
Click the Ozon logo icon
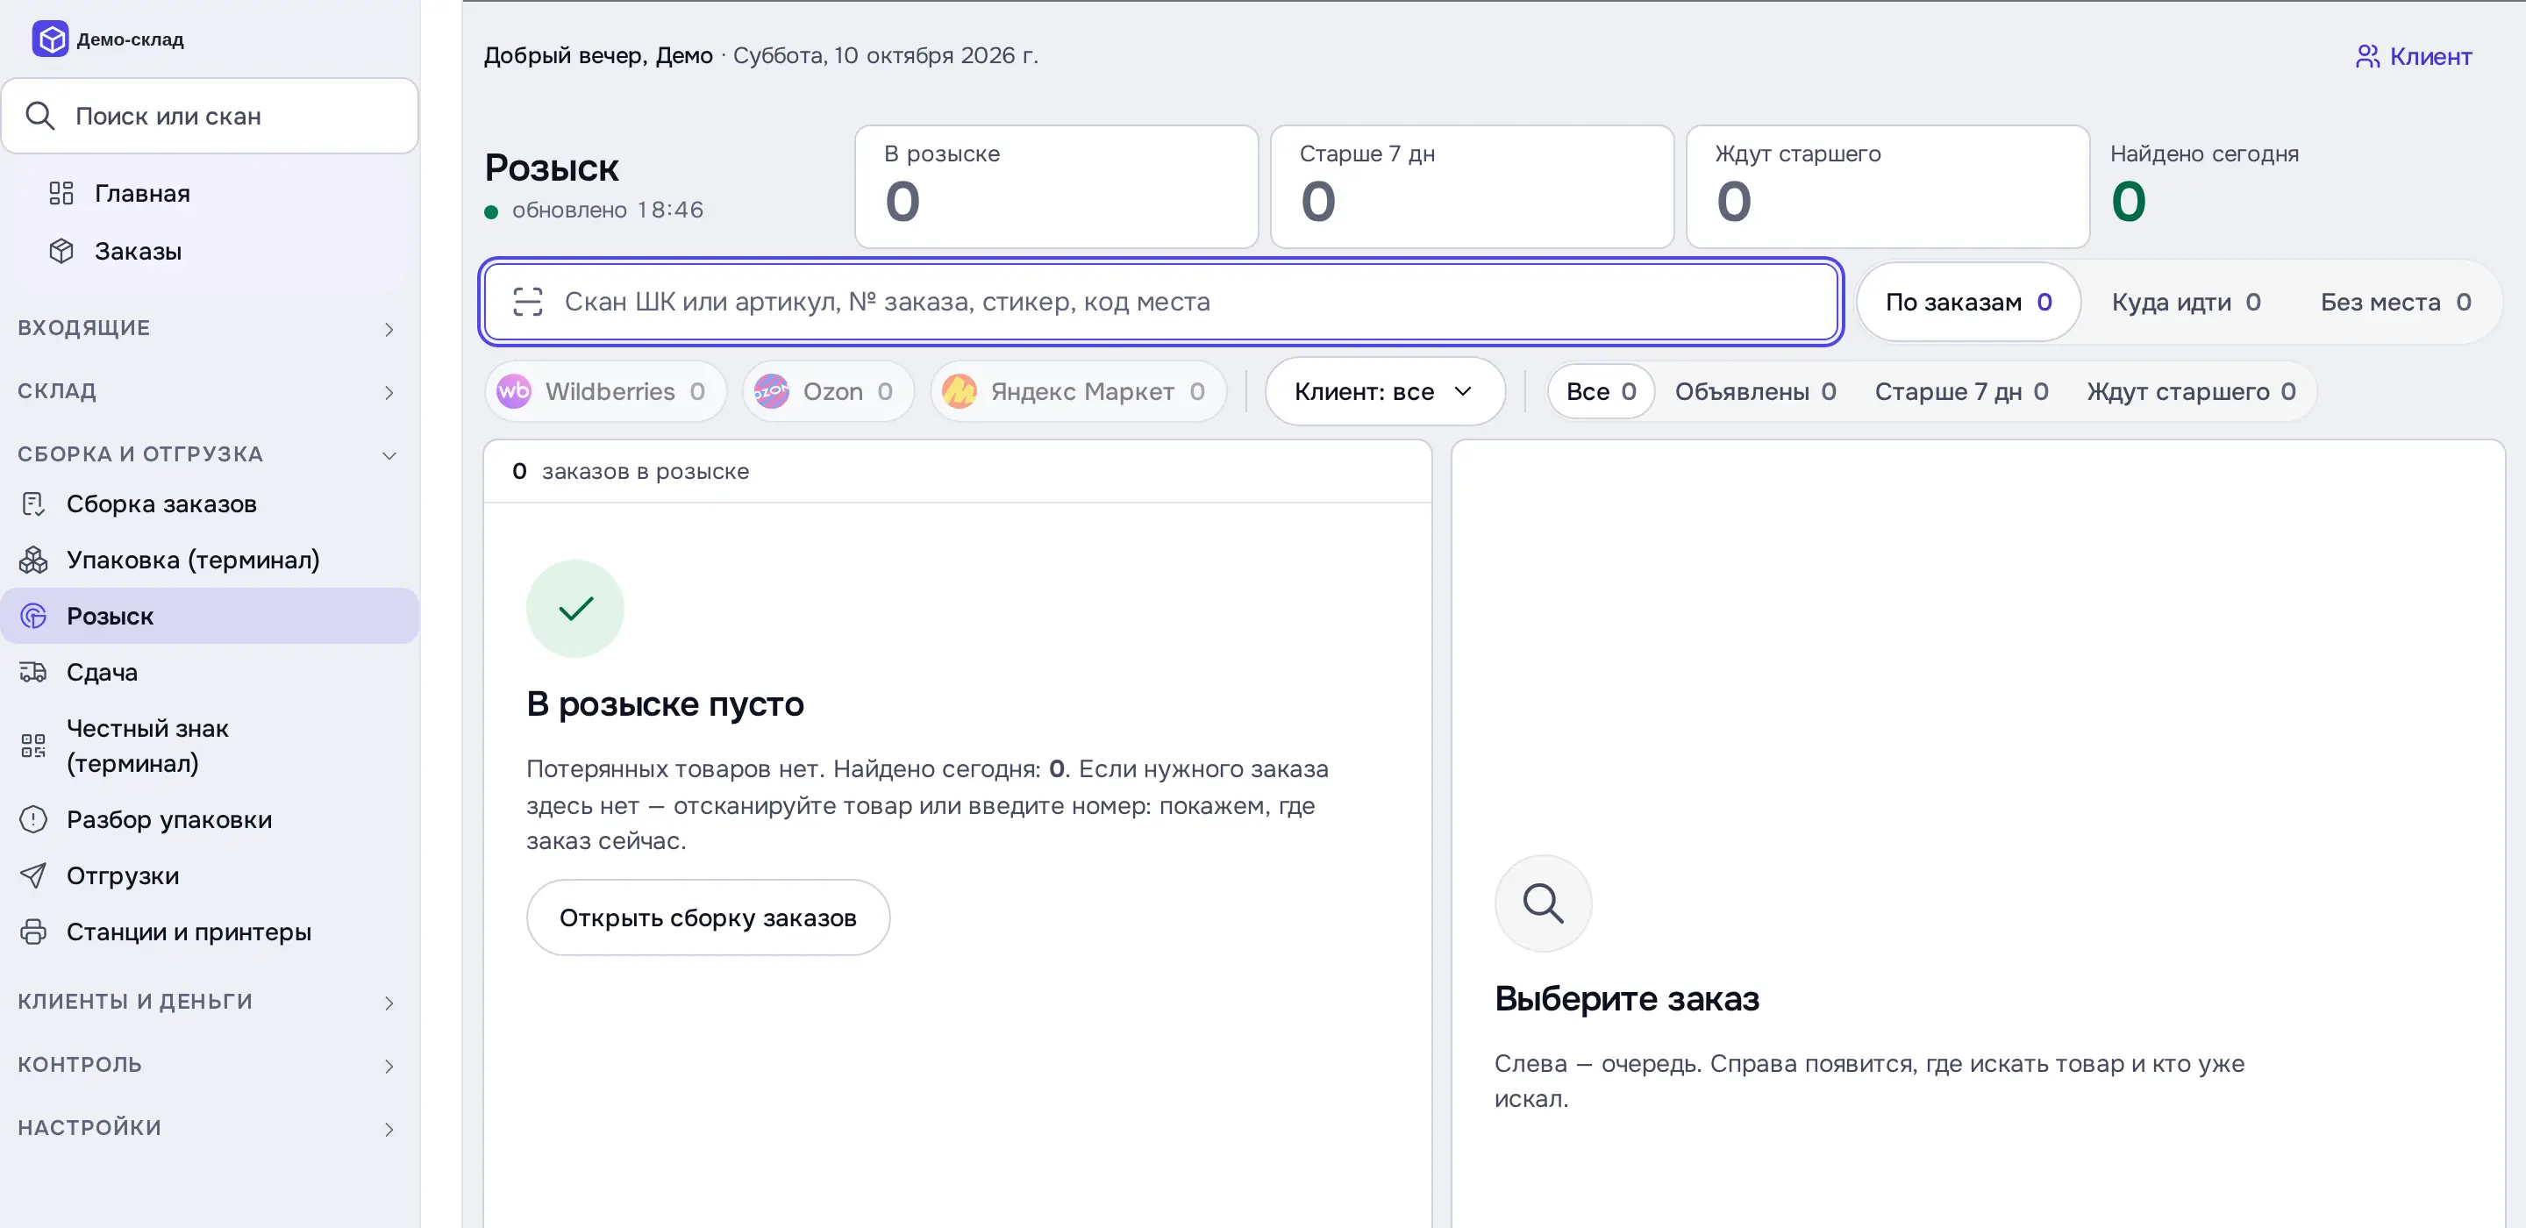coord(772,391)
